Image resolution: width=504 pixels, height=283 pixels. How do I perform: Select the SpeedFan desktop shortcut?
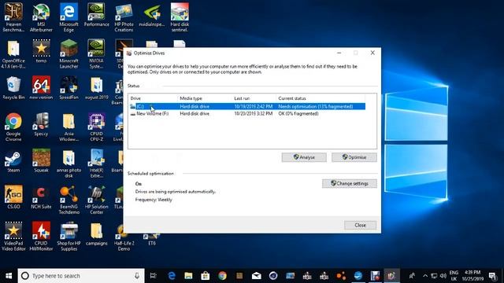pyautogui.click(x=69, y=88)
